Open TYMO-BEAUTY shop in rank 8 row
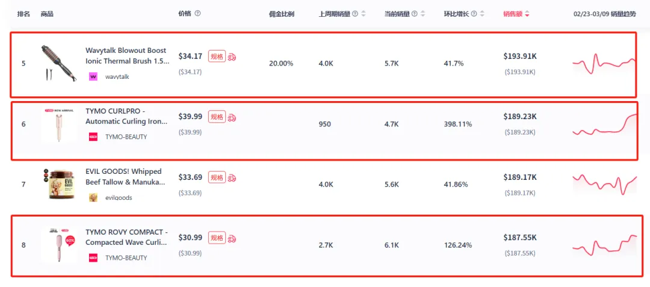This screenshot has width=650, height=287. 126,258
